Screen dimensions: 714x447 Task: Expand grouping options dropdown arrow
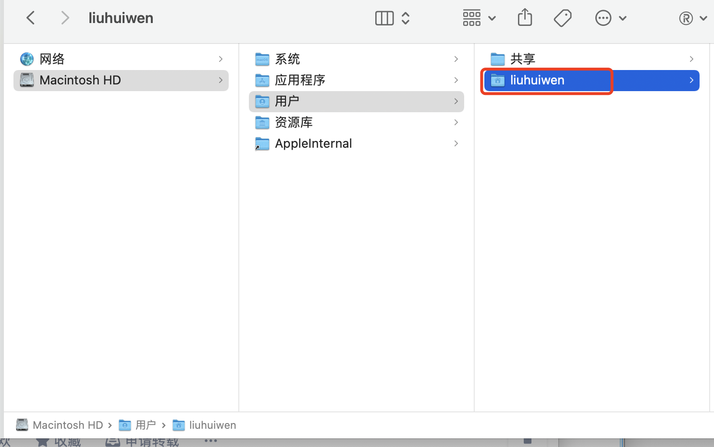[x=492, y=19]
